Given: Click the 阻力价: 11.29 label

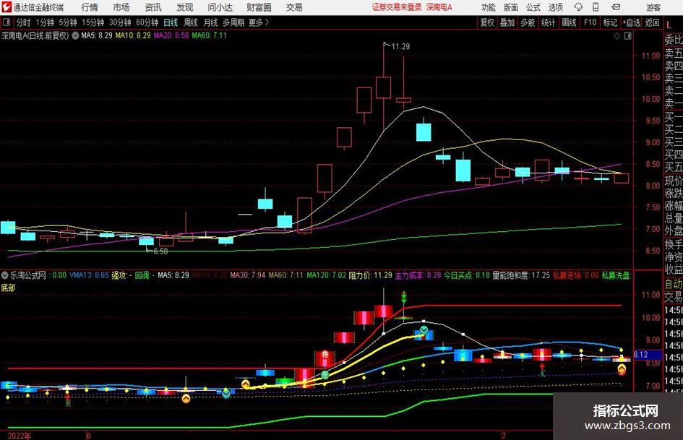Looking at the screenshot, I should pos(370,275).
